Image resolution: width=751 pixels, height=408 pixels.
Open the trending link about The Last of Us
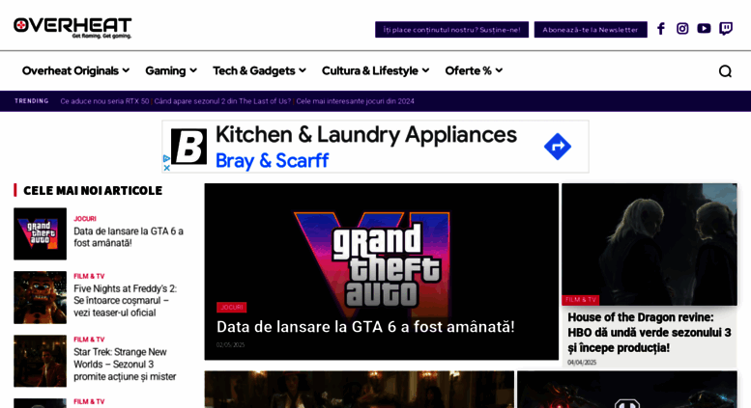pyautogui.click(x=222, y=101)
